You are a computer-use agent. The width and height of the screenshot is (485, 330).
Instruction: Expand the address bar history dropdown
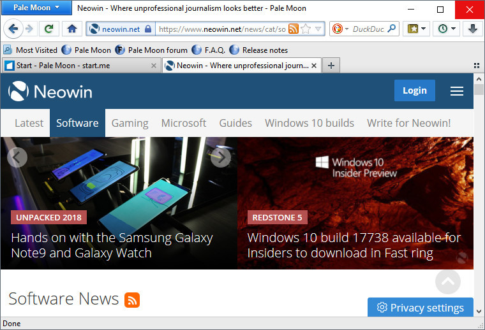click(318, 29)
